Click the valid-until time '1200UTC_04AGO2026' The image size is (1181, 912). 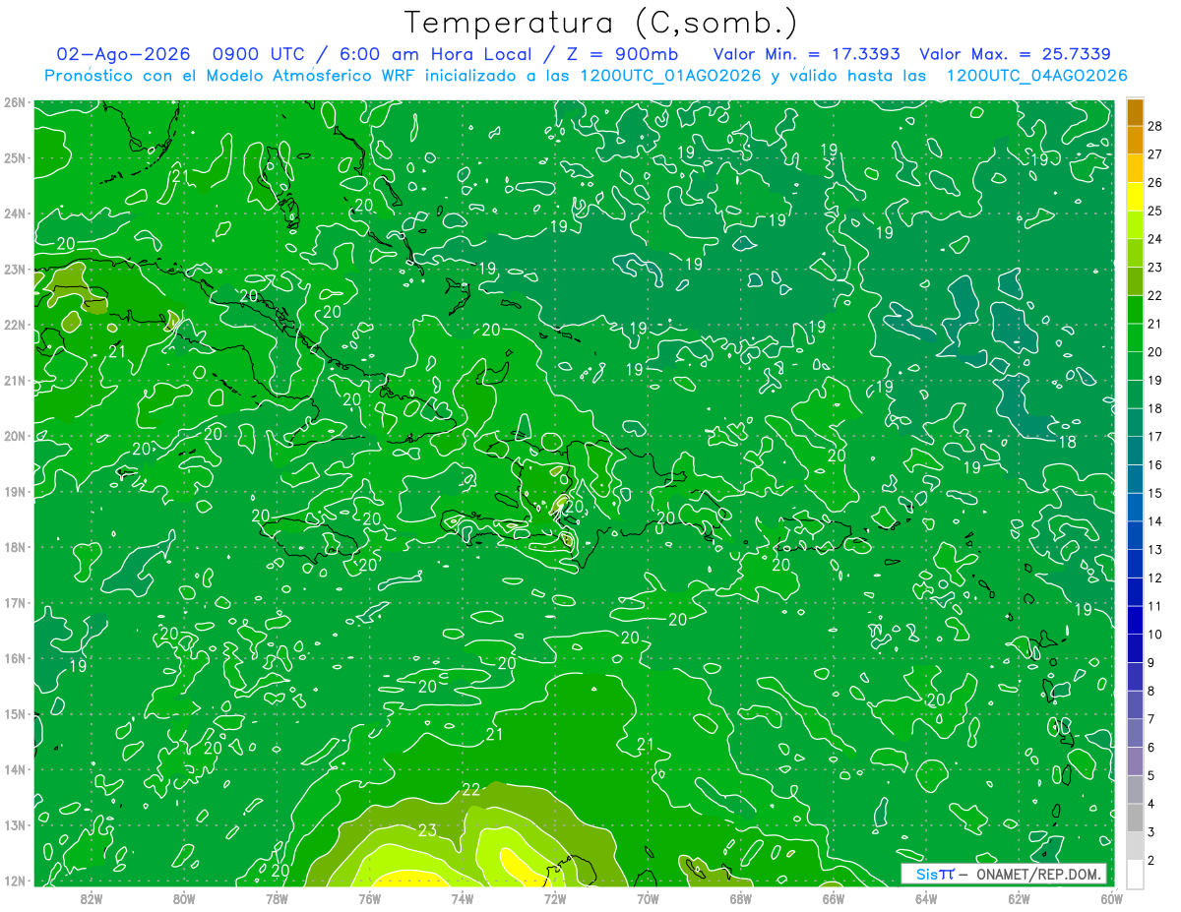[x=1036, y=76]
